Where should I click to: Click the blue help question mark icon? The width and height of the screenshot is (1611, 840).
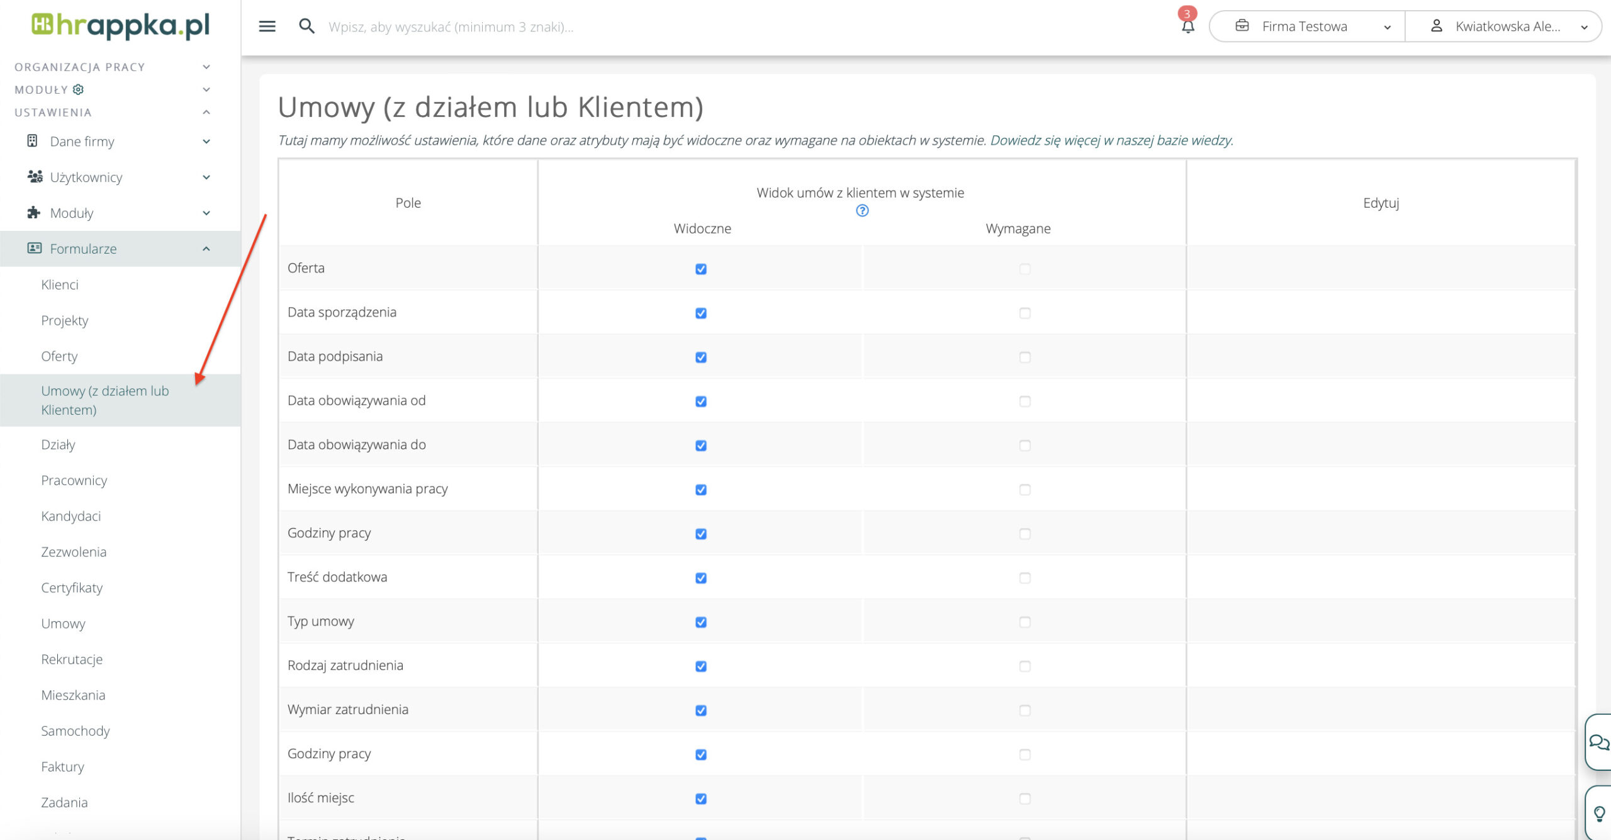click(862, 211)
